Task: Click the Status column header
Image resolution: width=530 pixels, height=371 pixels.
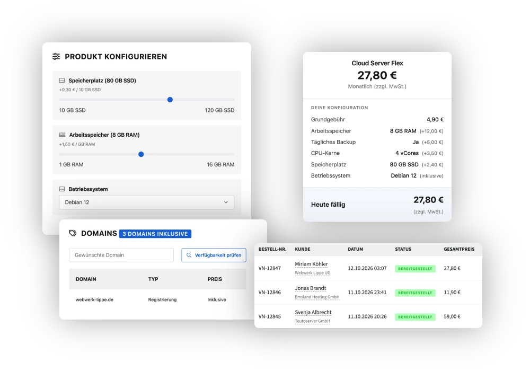Action: tap(403, 249)
